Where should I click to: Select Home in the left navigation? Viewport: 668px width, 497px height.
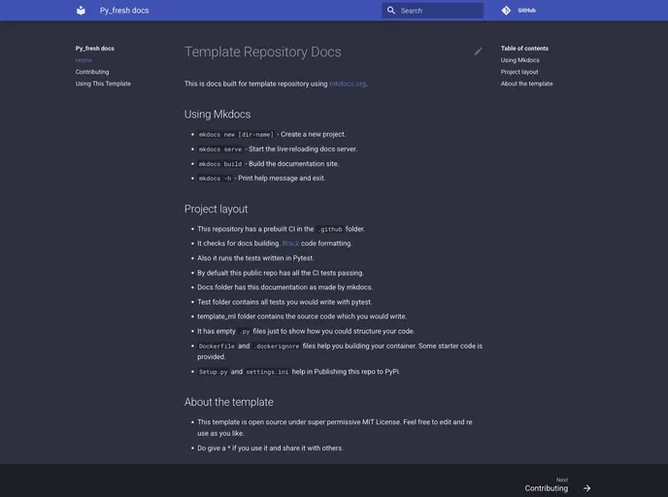tap(83, 60)
